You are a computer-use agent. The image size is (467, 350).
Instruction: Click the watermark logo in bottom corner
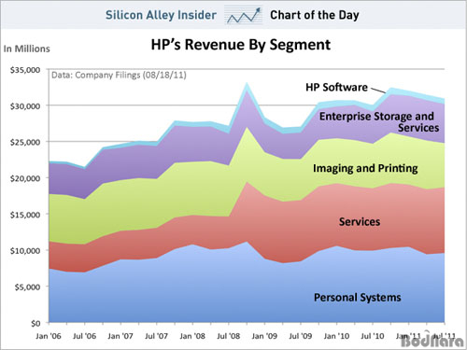pos(432,342)
